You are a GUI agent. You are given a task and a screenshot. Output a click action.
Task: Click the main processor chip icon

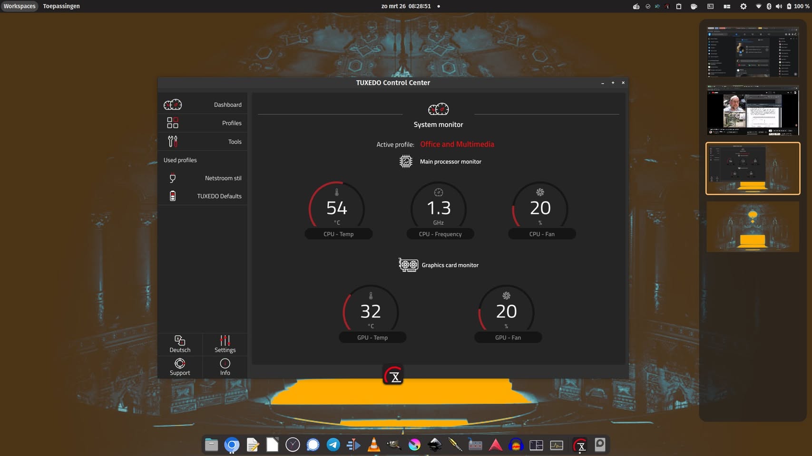[x=406, y=161]
